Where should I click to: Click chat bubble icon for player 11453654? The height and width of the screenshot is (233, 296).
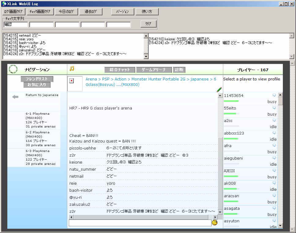274,95
